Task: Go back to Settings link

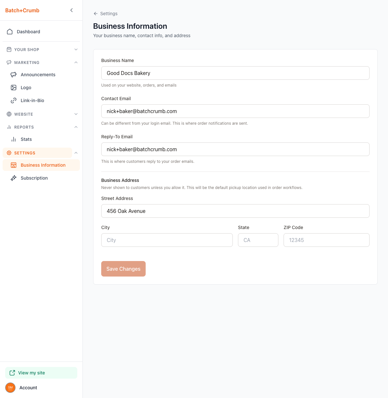Action: click(x=105, y=14)
